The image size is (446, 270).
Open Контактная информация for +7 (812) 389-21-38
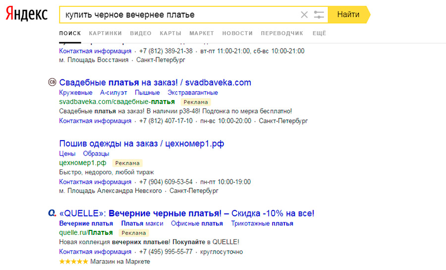click(95, 51)
